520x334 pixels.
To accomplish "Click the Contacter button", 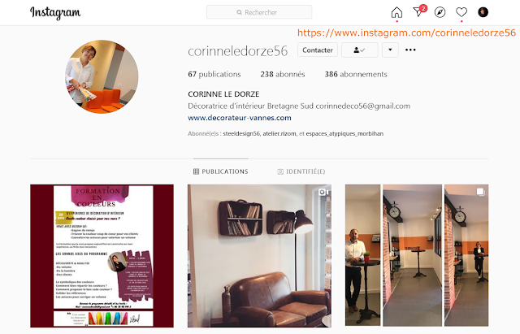I will (x=318, y=50).
